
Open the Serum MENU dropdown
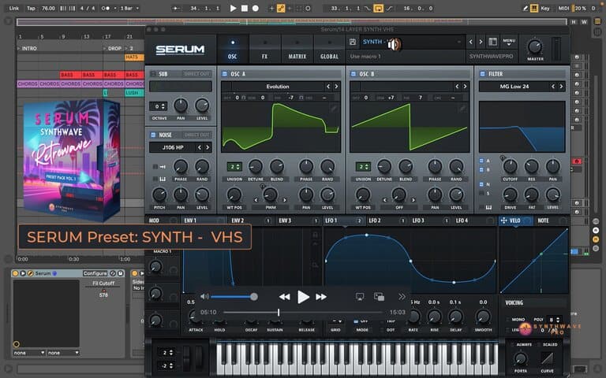click(x=509, y=42)
